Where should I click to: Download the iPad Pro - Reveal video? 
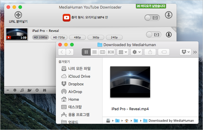[169, 35]
